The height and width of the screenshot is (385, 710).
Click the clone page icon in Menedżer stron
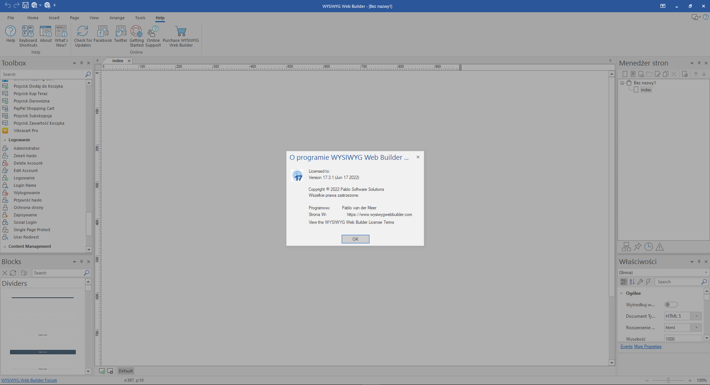coord(666,74)
